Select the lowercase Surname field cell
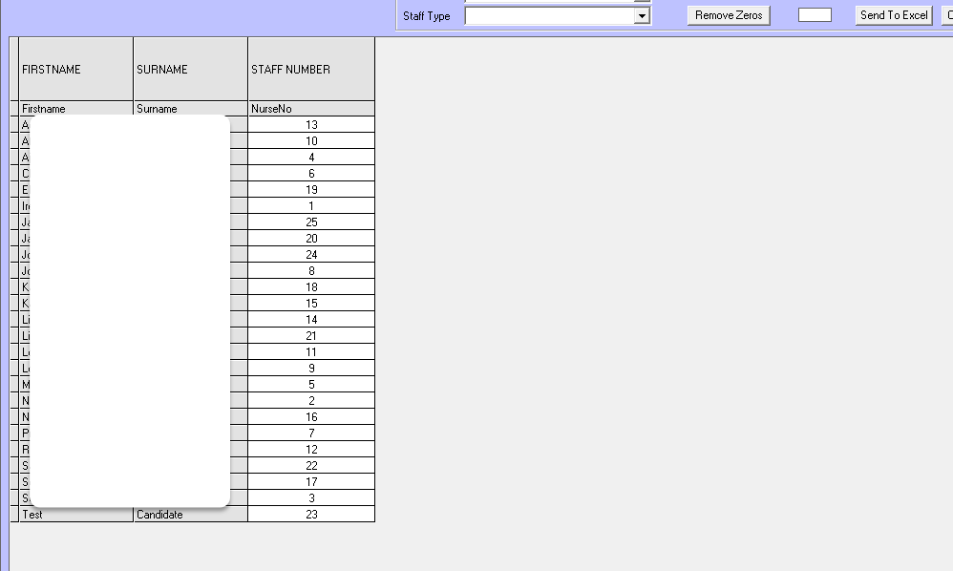The height and width of the screenshot is (571, 953). point(190,109)
